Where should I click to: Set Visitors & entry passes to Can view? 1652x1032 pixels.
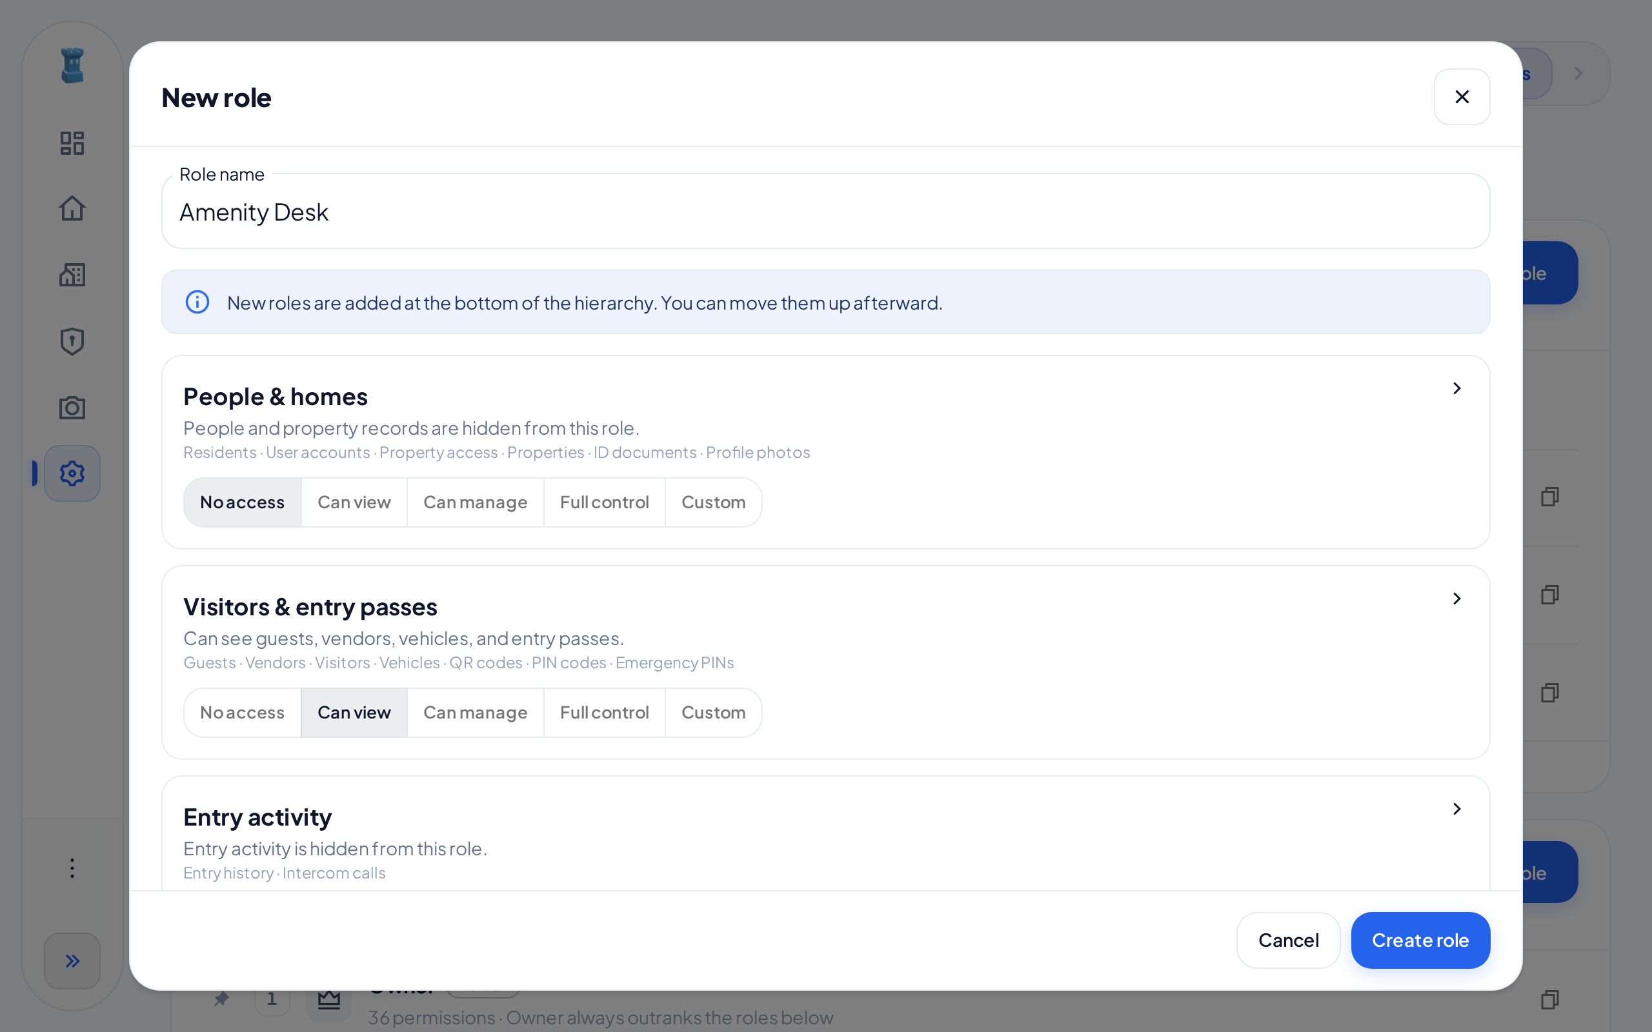pos(354,713)
